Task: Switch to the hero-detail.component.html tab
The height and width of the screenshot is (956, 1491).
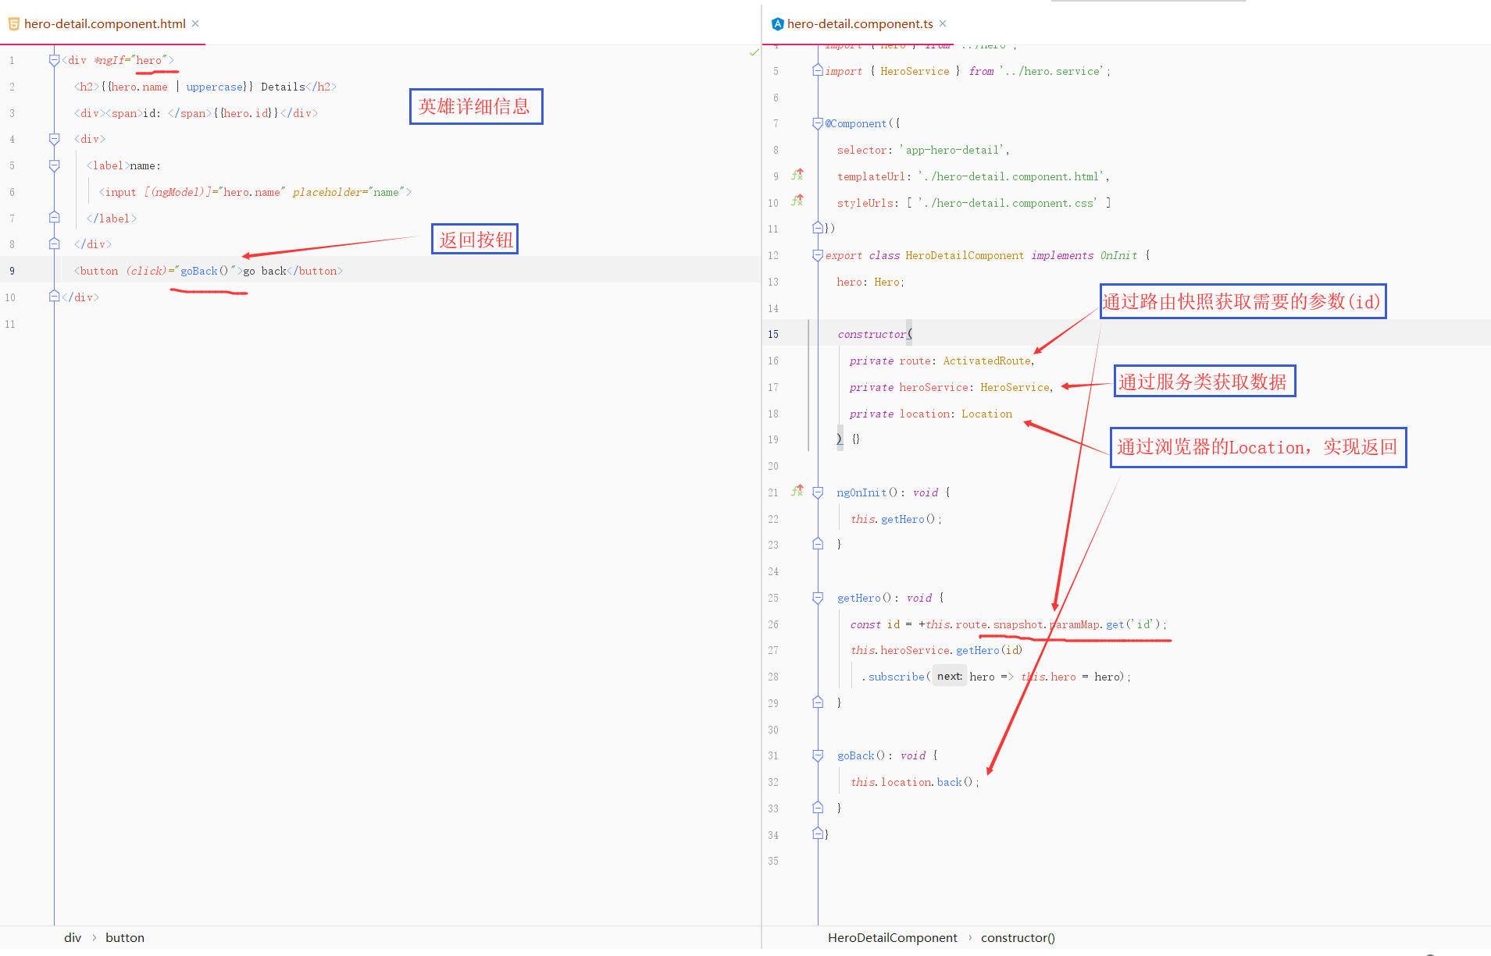Action: (x=105, y=24)
